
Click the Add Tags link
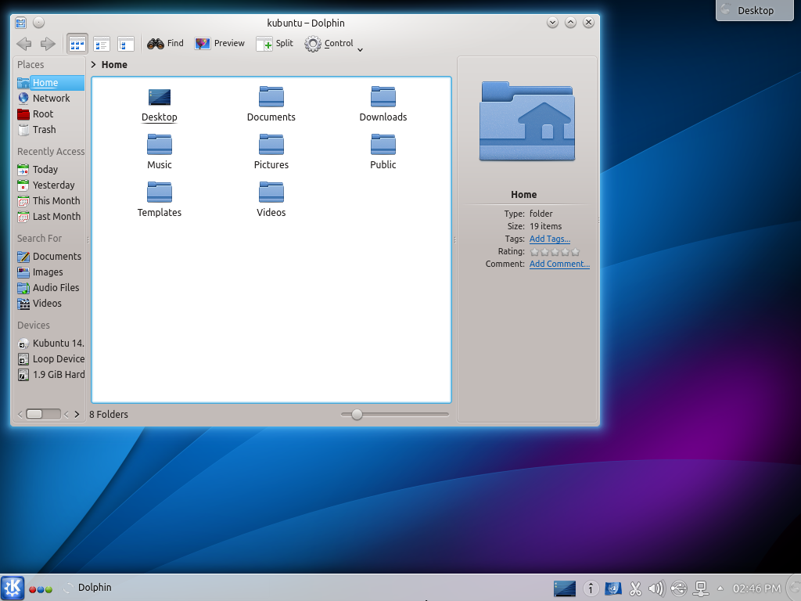tap(550, 239)
